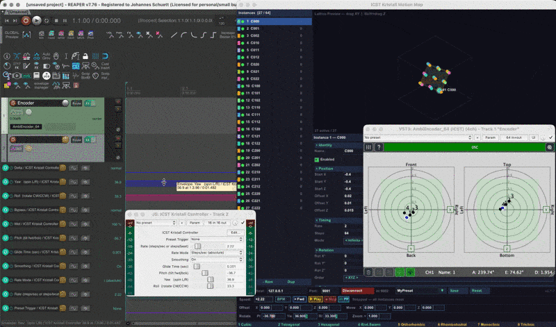556x327 pixels.
Task: Toggle the Bypass envelope lane's visibility button
Action: 6,210
